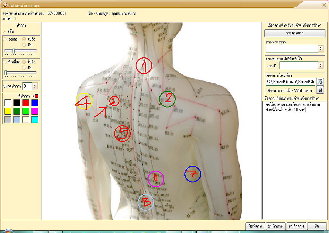Image resolution: width=329 pixels, height=233 pixels.
Task: Pick the dark green color swatch
Action: coord(17,111)
